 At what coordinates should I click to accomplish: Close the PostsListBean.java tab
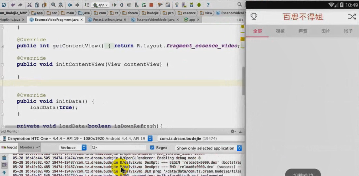(125, 20)
